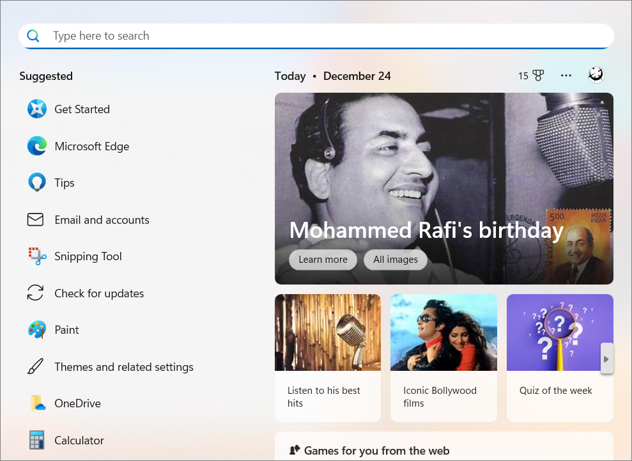Screen dimensions: 632x461
Task: Click the Type here to search field
Action: pyautogui.click(x=316, y=36)
